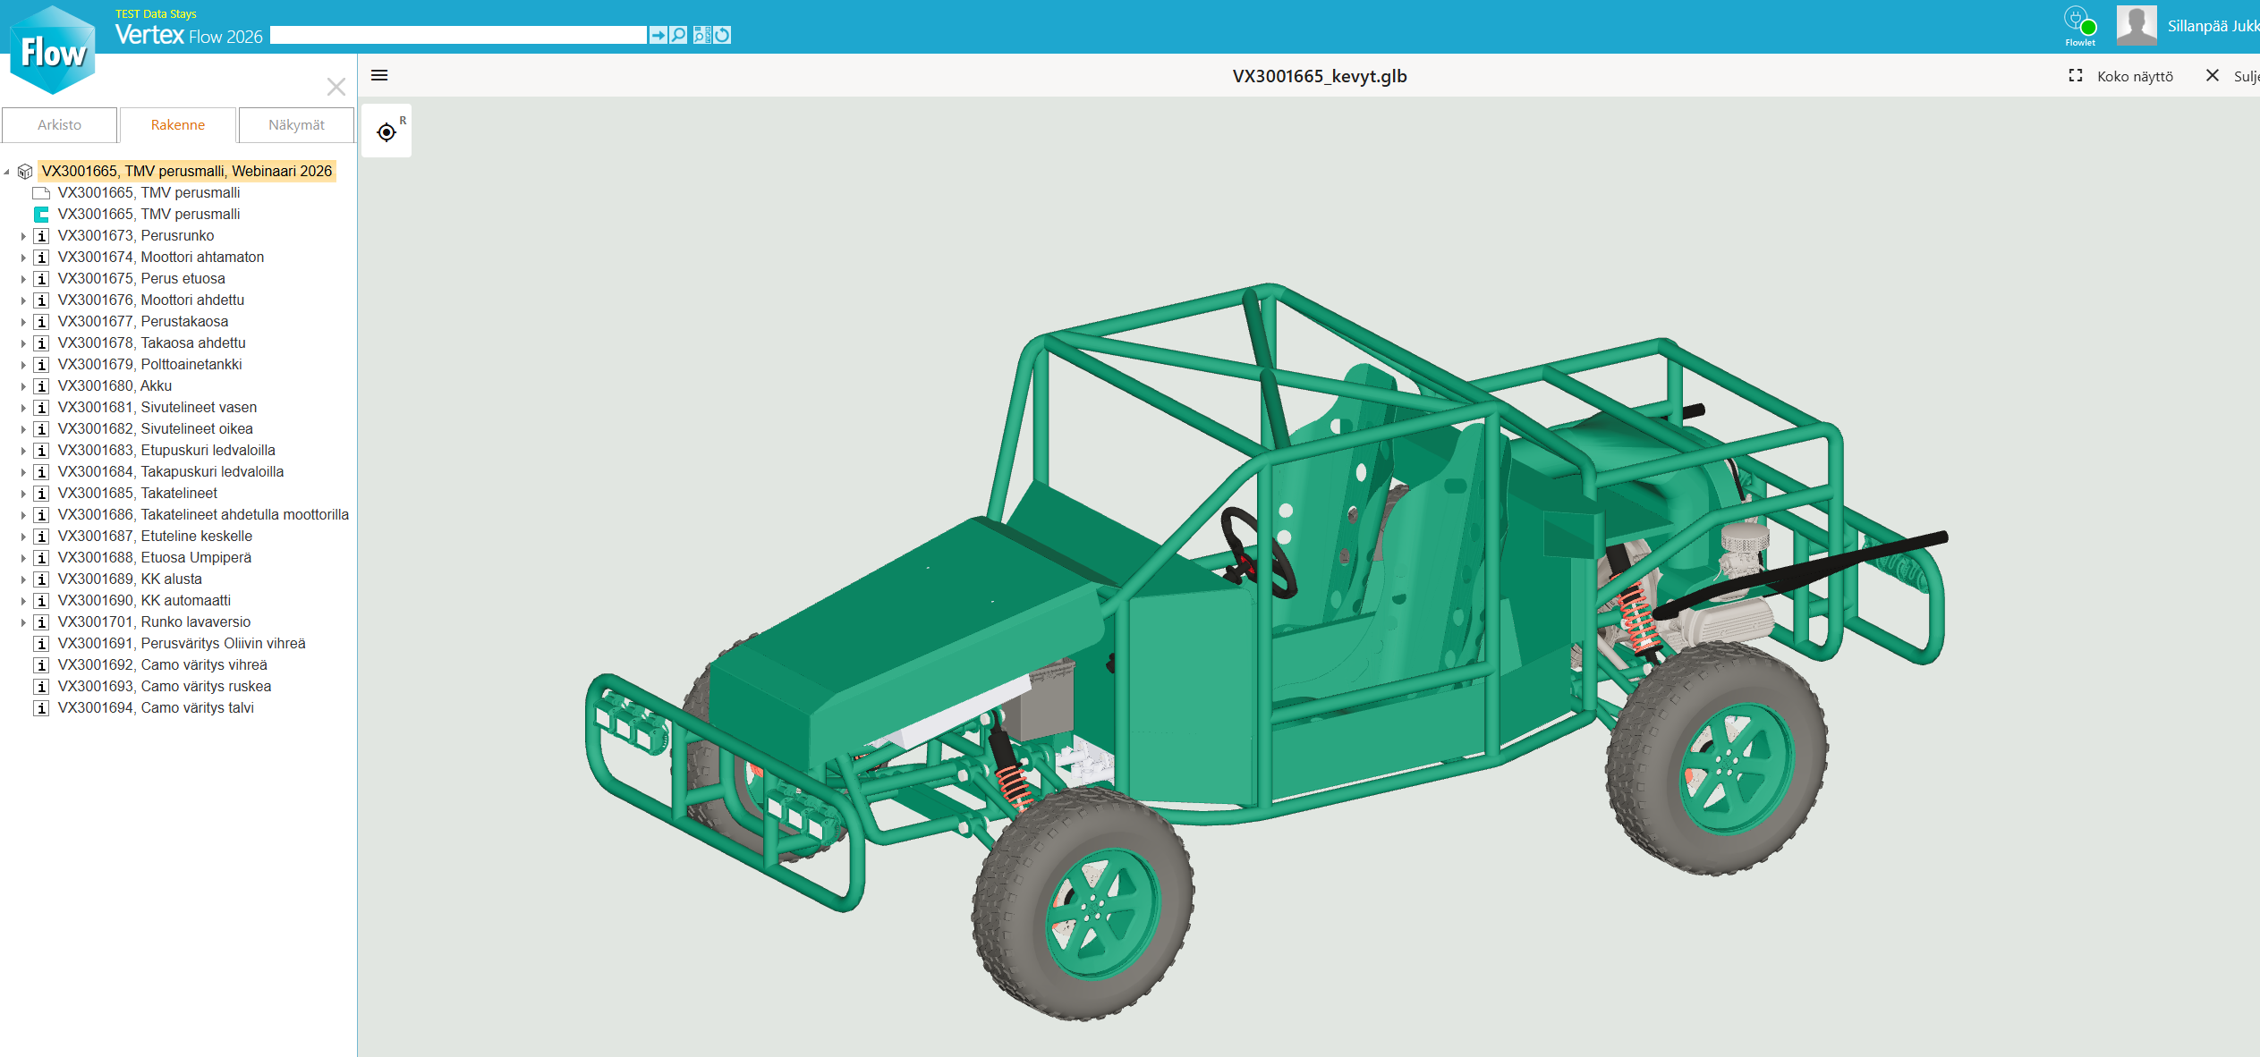Expand VX3001680 Akku tree node
Screen dimensions: 2260x1057
pyautogui.click(x=23, y=386)
